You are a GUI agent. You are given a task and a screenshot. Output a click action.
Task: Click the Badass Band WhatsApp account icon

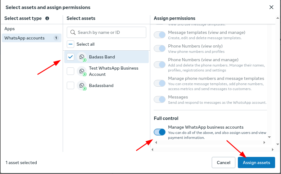[x=82, y=57]
